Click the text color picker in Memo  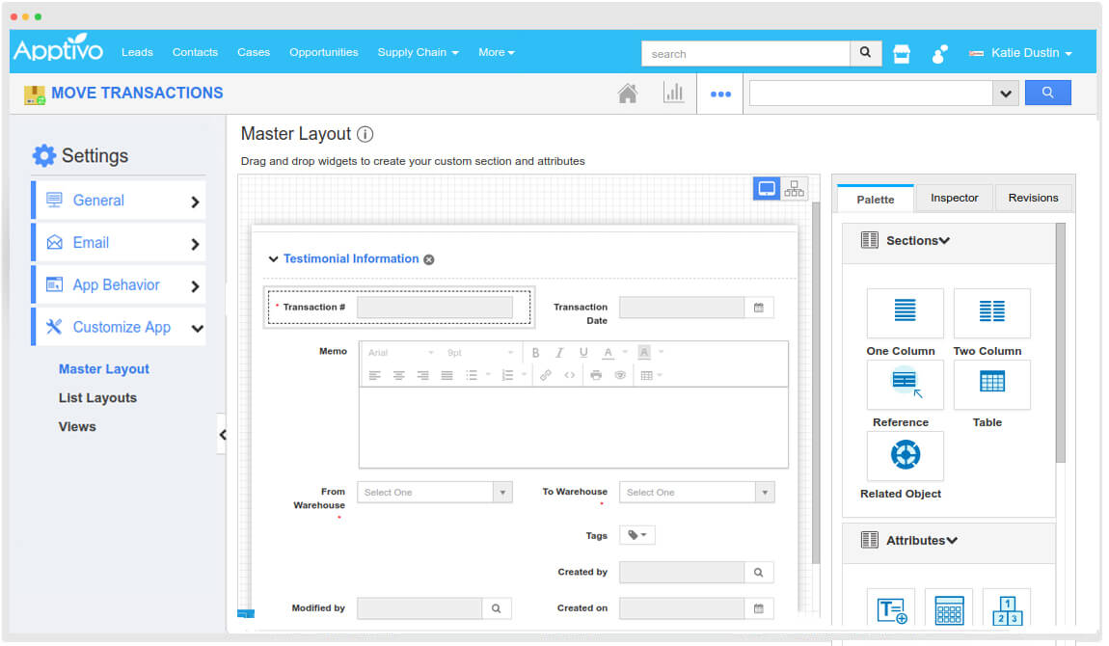pos(609,353)
